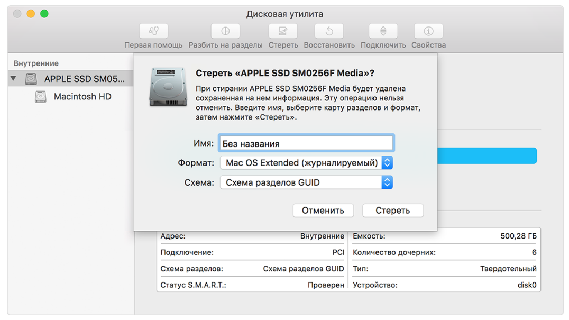Click the large disk image in erase dialog
This screenshot has width=569, height=320.
tap(168, 87)
